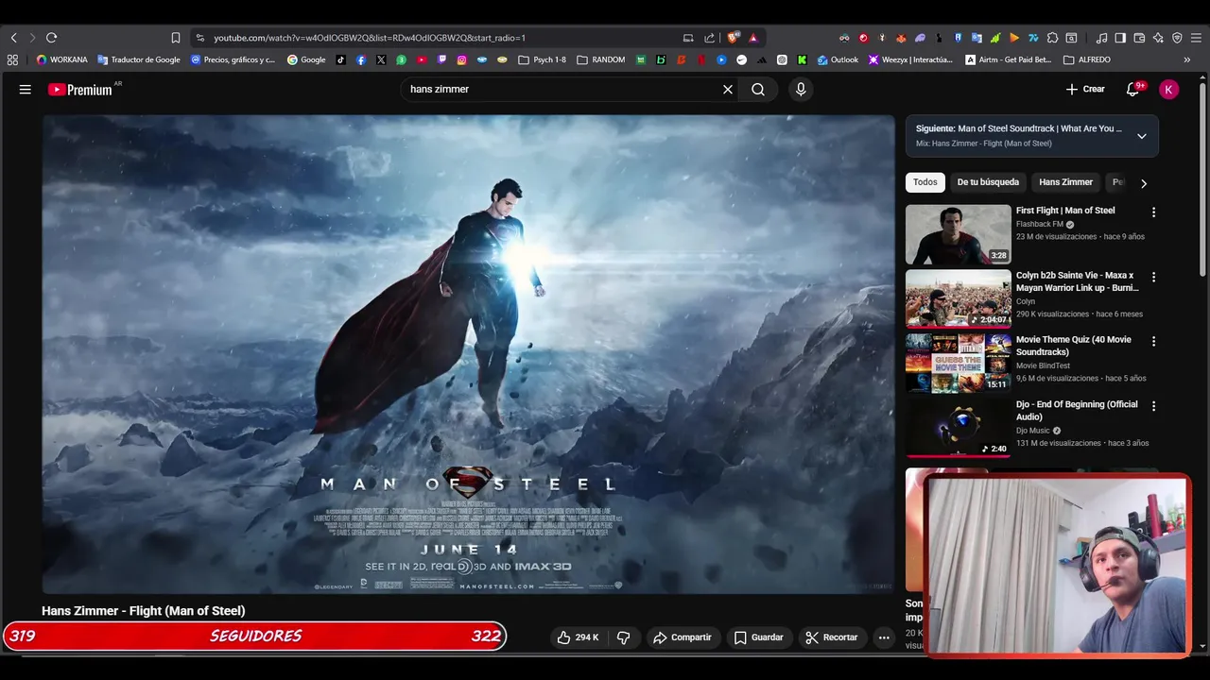The image size is (1210, 680).
Task: Open site settings icon in address bar
Action: (x=199, y=38)
